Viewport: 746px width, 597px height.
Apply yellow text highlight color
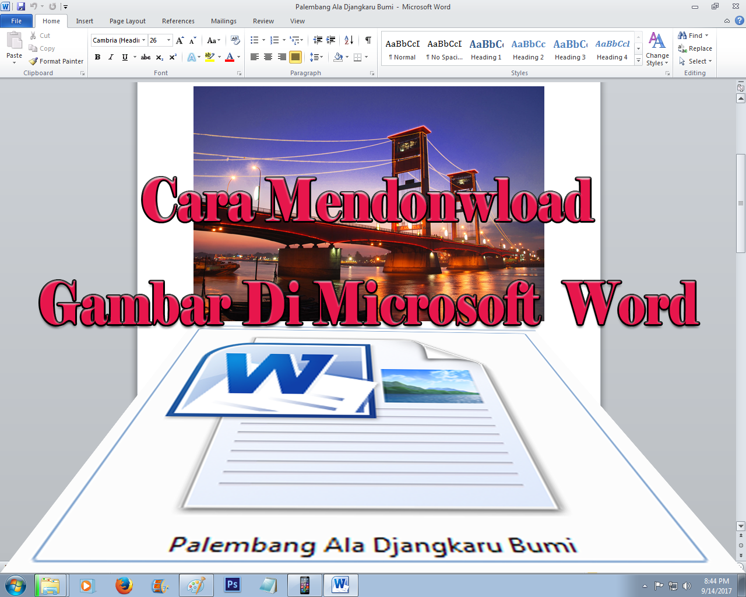[210, 57]
